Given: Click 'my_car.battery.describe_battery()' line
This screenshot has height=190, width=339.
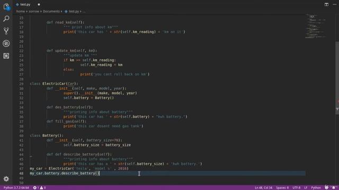Looking at the screenshot, I should [65, 174].
